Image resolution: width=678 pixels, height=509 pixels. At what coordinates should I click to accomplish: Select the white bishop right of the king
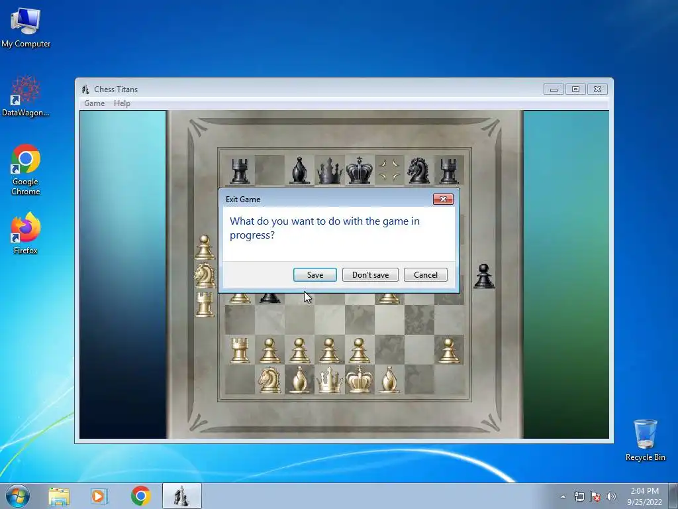point(389,380)
